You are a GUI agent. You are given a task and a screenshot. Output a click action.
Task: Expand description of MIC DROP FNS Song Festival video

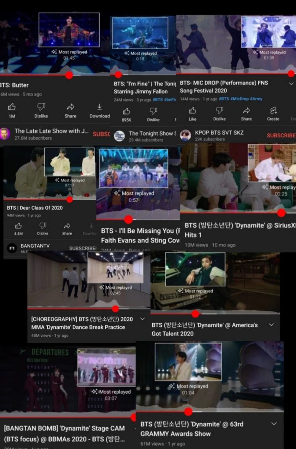291,83
